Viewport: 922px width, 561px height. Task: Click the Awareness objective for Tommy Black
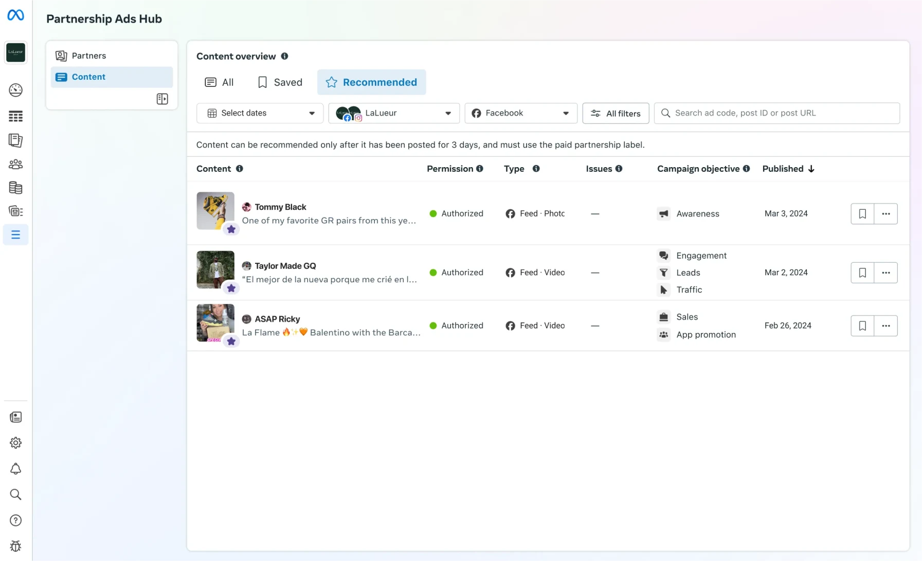tap(688, 213)
